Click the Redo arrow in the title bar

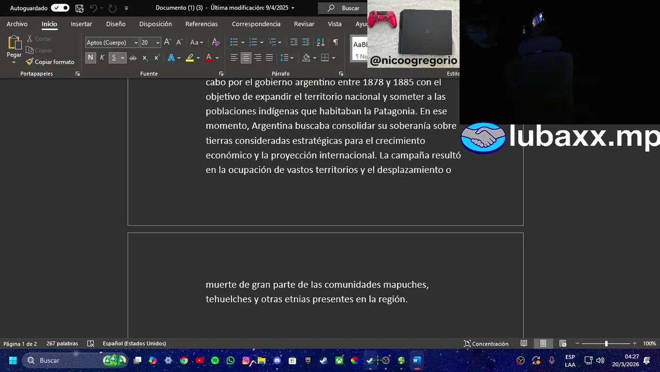112,8
